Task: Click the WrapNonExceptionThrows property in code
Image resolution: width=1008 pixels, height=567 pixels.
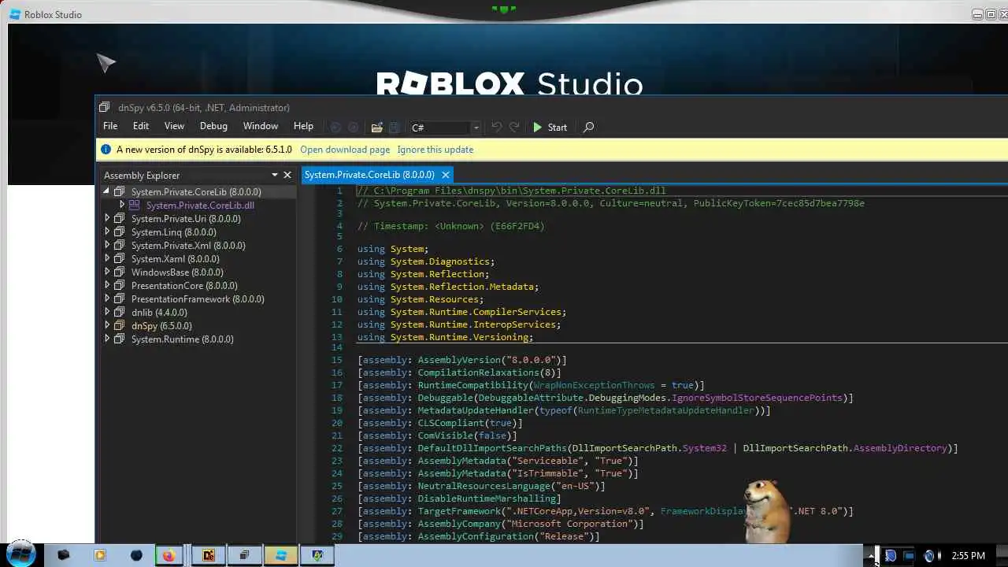Action: [594, 385]
